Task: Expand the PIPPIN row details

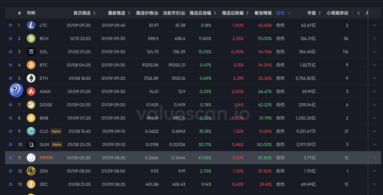Action: tap(375, 158)
